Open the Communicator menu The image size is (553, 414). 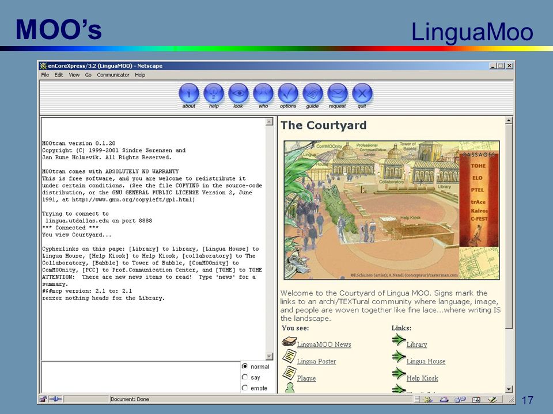pos(113,75)
